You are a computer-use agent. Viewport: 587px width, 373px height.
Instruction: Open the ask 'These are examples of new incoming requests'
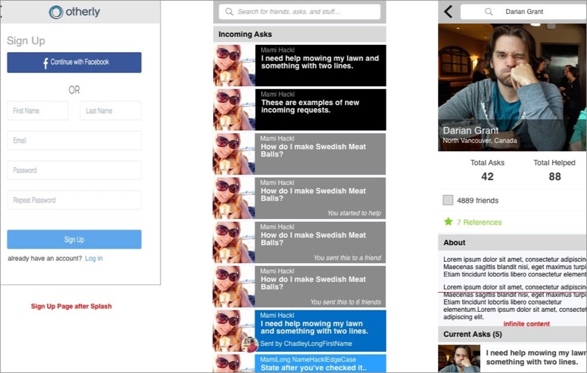coord(321,109)
